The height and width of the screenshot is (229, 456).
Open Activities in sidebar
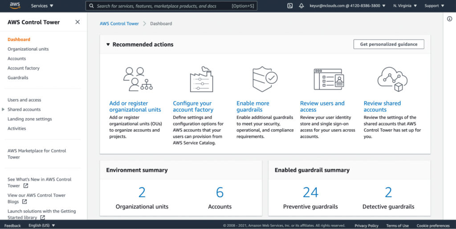(x=16, y=128)
